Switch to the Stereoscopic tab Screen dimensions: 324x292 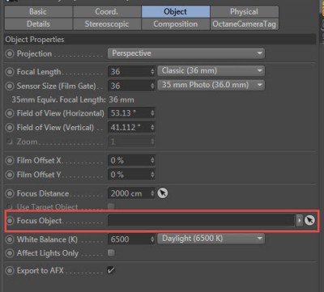tap(107, 24)
